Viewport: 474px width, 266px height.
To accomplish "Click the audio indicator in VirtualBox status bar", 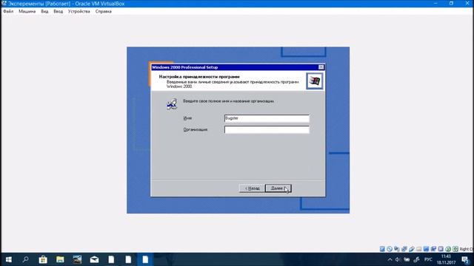I will [x=397, y=249].
